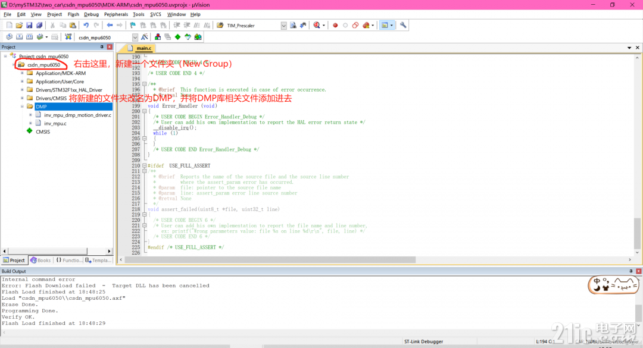Image resolution: width=643 pixels, height=348 pixels.
Task: Expand the Application/MDK-ARM group
Action: coord(22,73)
